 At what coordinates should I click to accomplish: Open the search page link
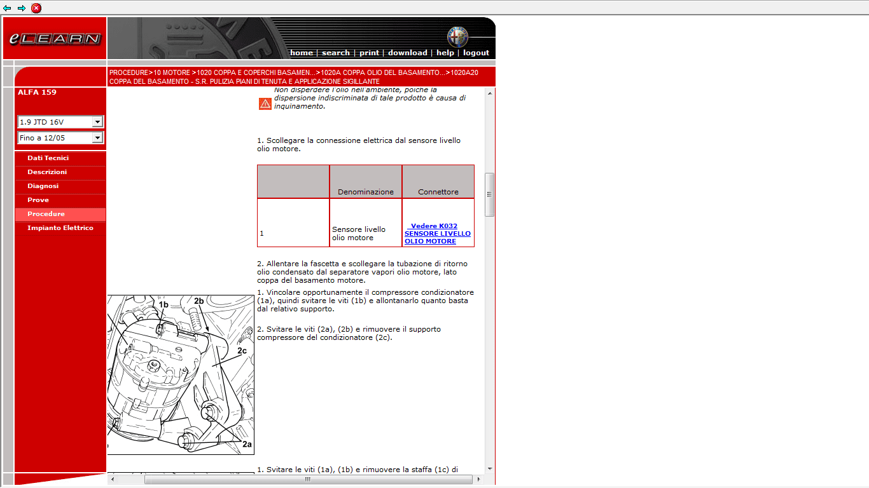[x=335, y=53]
